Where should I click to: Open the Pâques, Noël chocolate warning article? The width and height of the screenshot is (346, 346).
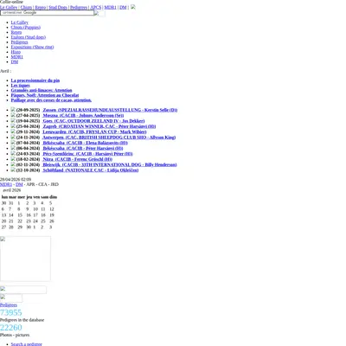click(x=45, y=95)
